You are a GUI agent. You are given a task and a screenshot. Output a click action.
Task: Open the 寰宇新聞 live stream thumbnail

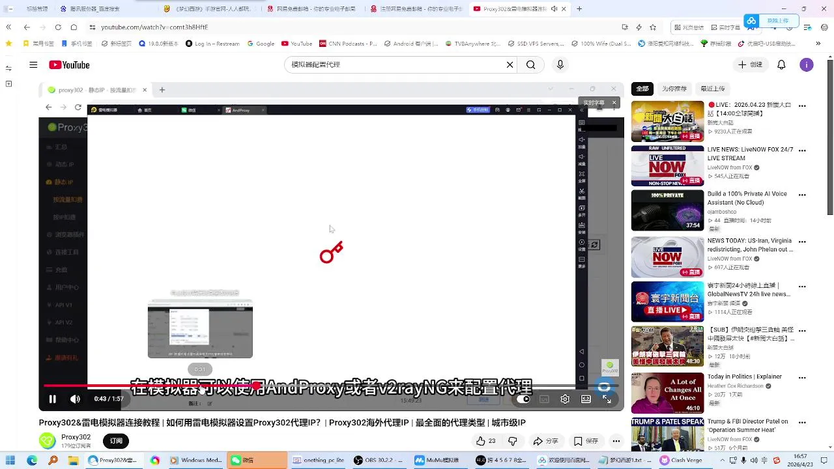(x=667, y=302)
